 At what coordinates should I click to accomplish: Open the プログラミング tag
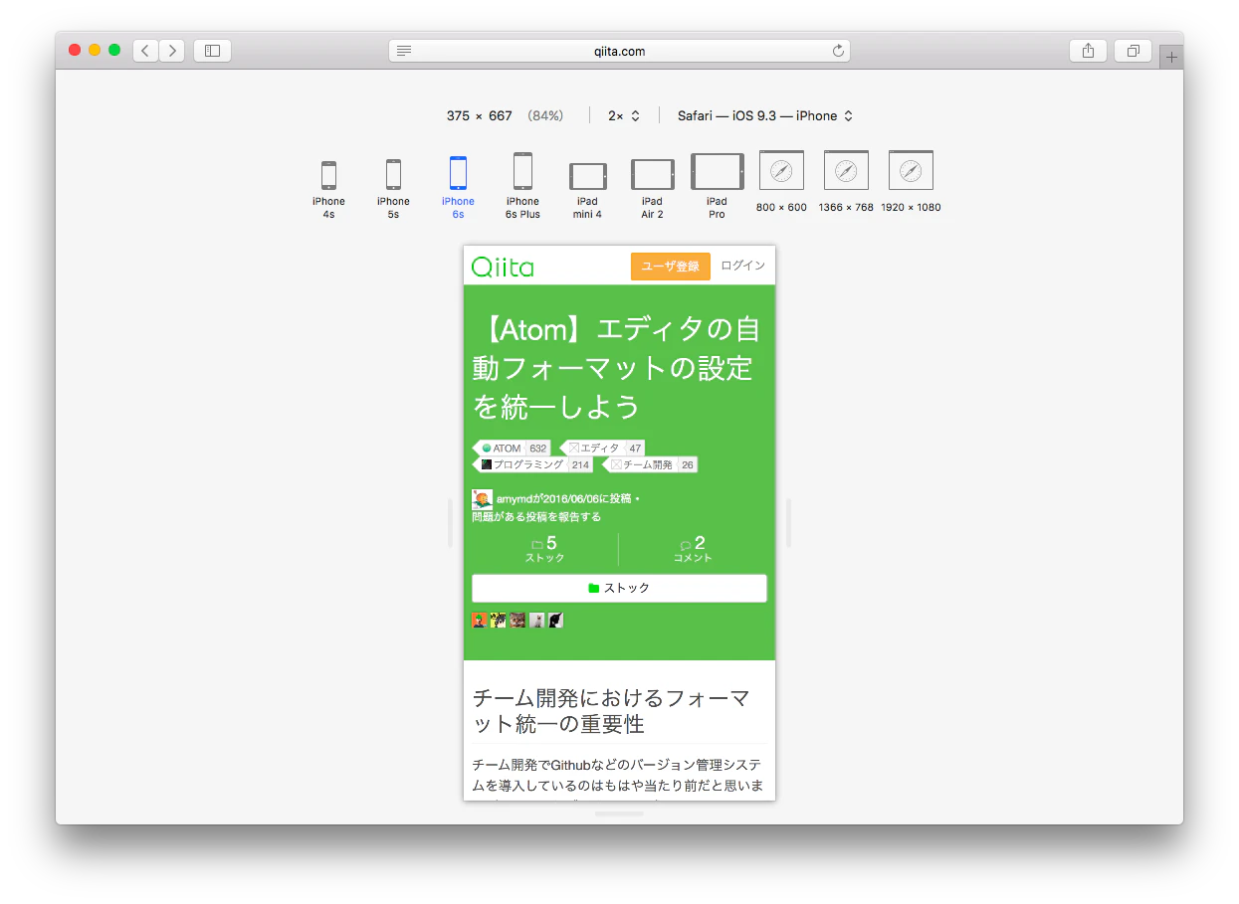532,464
